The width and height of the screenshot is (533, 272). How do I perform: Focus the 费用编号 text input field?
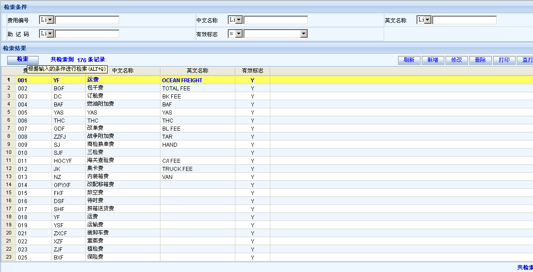coord(87,20)
